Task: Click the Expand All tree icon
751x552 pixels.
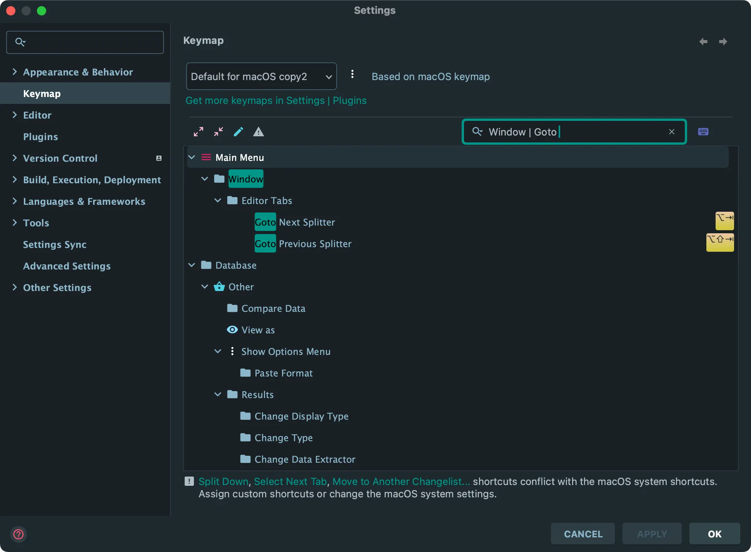Action: pos(199,132)
